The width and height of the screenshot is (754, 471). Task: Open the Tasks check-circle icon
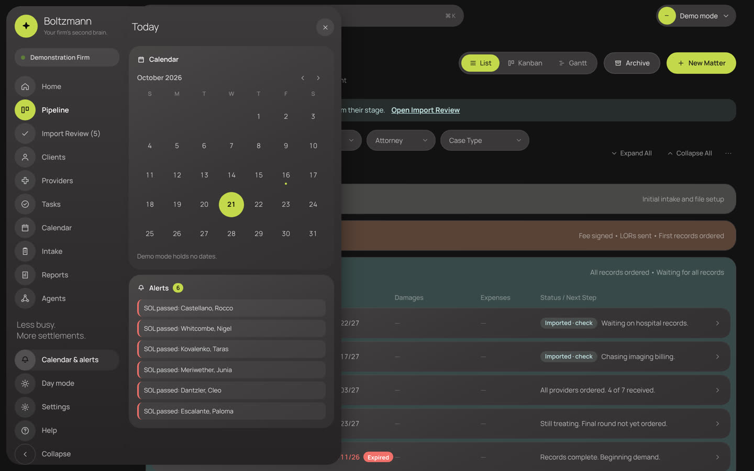pyautogui.click(x=25, y=204)
